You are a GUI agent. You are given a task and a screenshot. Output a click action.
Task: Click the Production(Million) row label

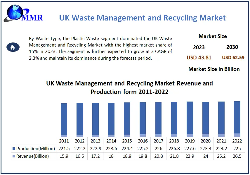tap(36, 149)
